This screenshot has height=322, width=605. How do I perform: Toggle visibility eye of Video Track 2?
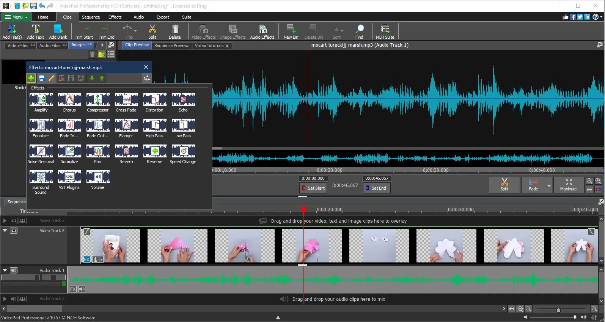pos(14,221)
